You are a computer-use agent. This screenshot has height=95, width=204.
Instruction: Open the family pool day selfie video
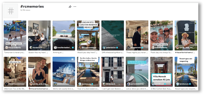[x=161, y=35]
